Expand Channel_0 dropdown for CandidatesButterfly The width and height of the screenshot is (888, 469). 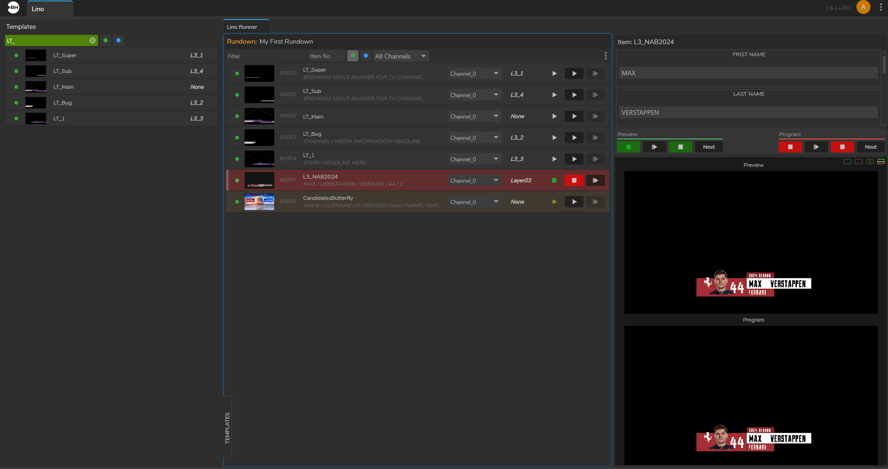(x=474, y=202)
